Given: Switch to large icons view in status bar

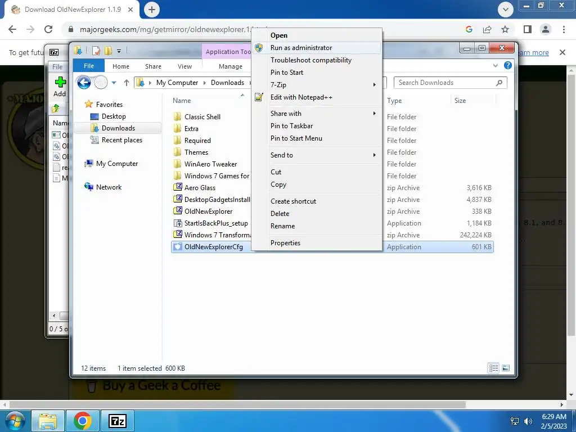Looking at the screenshot, I should pyautogui.click(x=506, y=368).
